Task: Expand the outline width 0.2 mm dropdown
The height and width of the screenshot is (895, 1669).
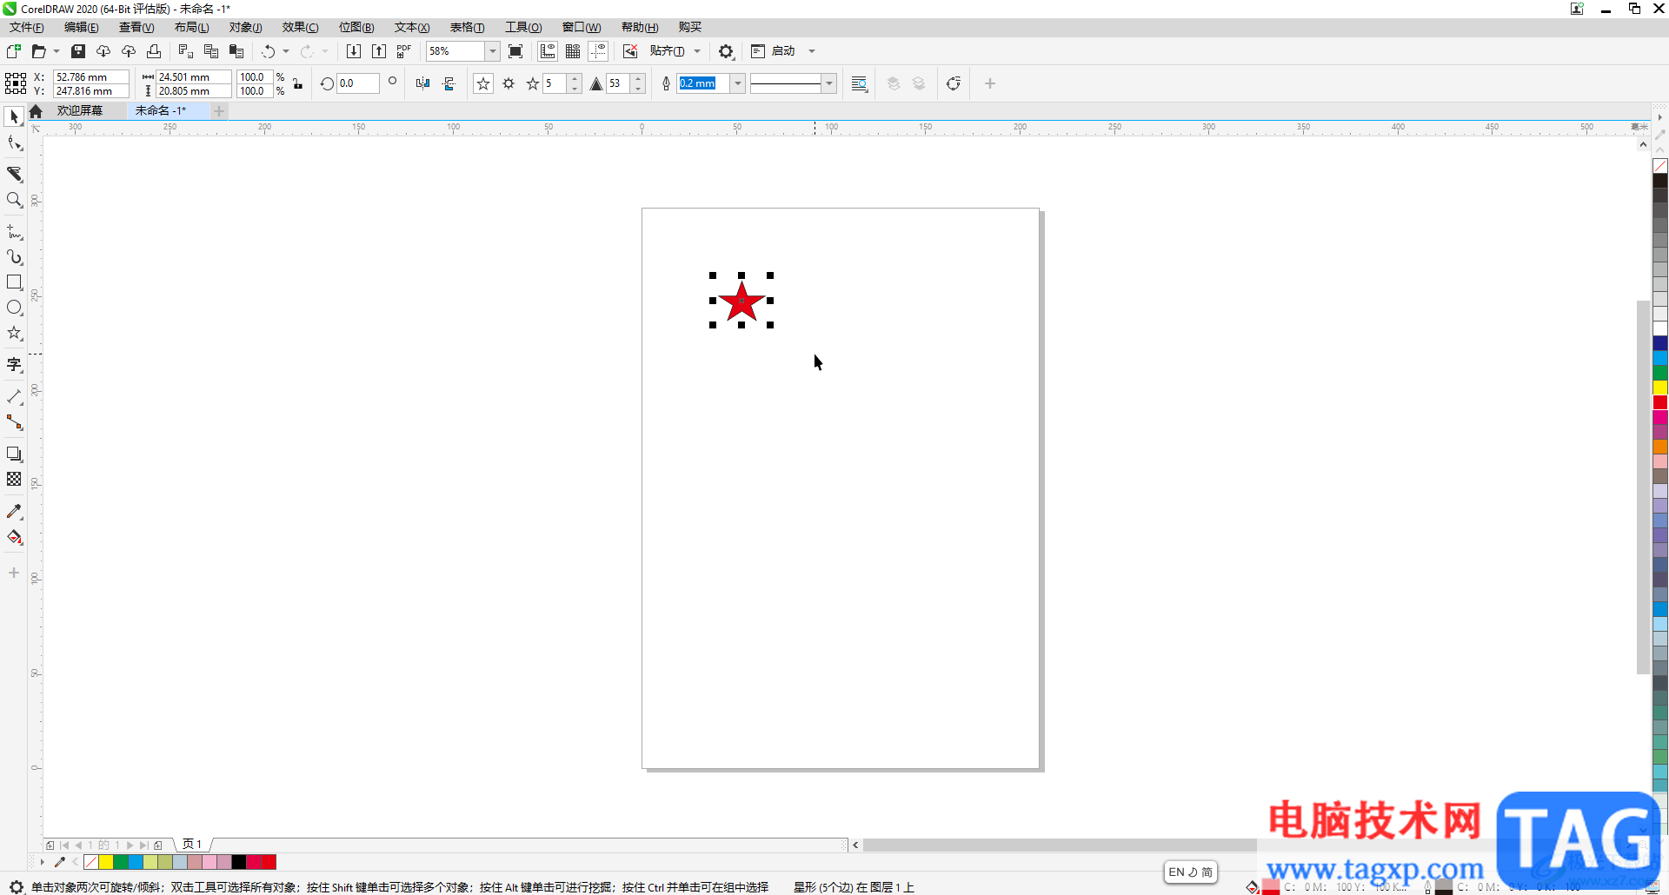Action: click(x=738, y=83)
